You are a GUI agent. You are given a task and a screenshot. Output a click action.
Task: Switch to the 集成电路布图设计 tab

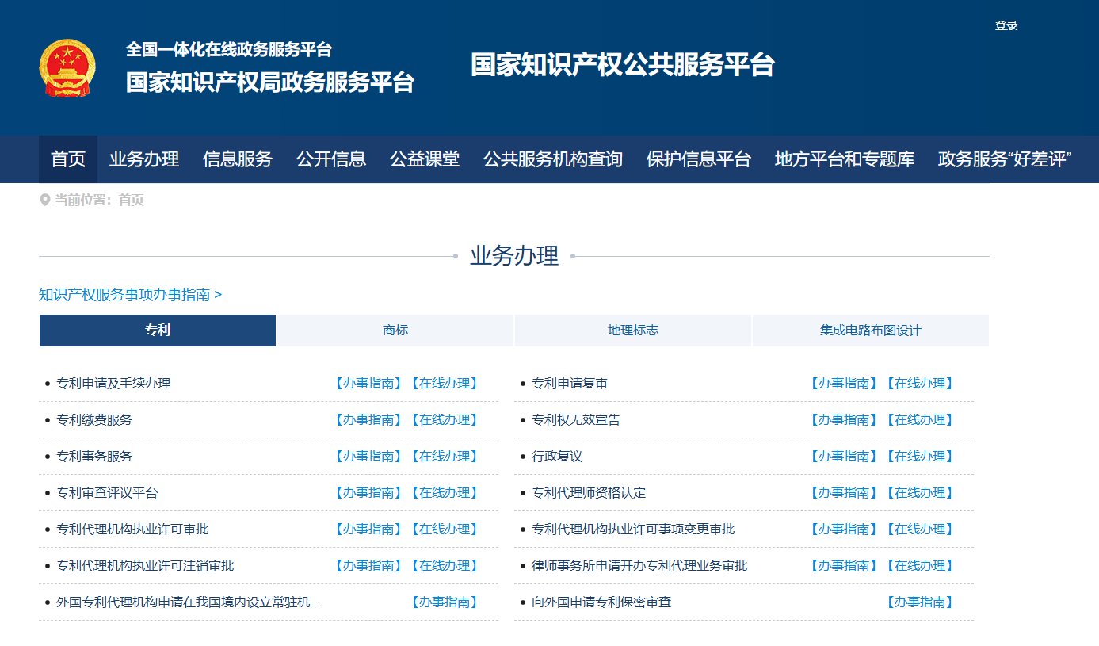[870, 330]
